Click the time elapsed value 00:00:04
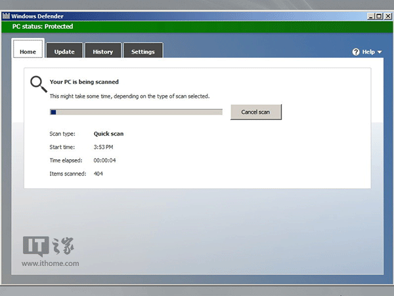This screenshot has height=296, width=394. point(105,160)
